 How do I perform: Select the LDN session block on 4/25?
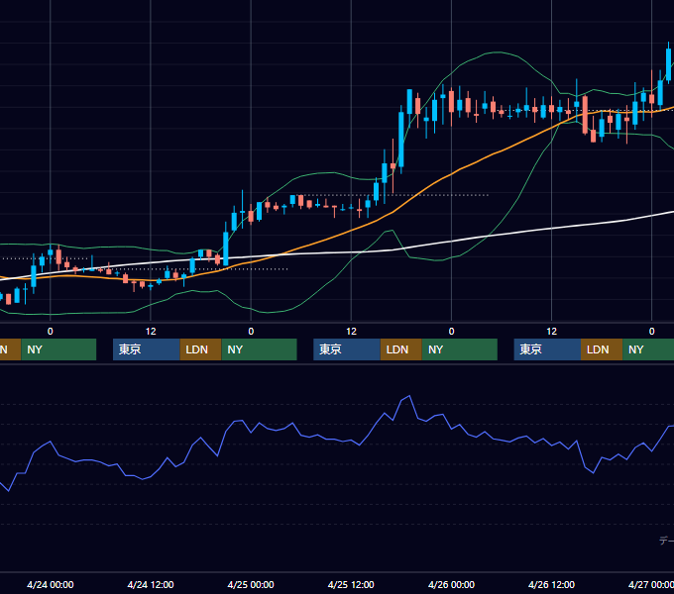click(x=401, y=349)
